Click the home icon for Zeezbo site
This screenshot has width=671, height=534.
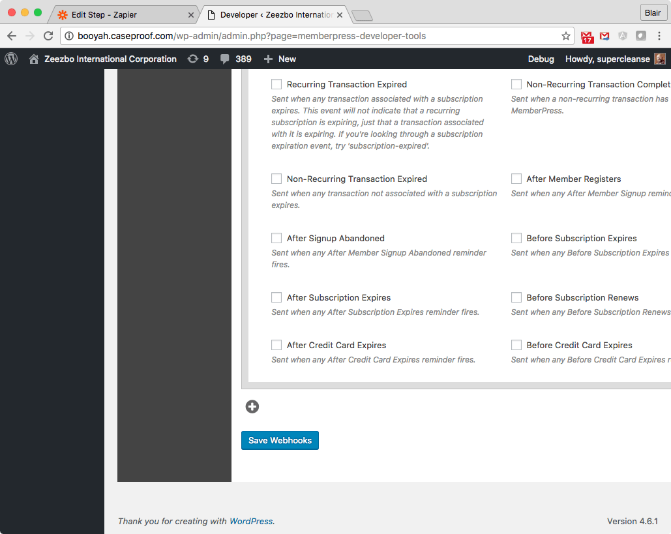[34, 59]
